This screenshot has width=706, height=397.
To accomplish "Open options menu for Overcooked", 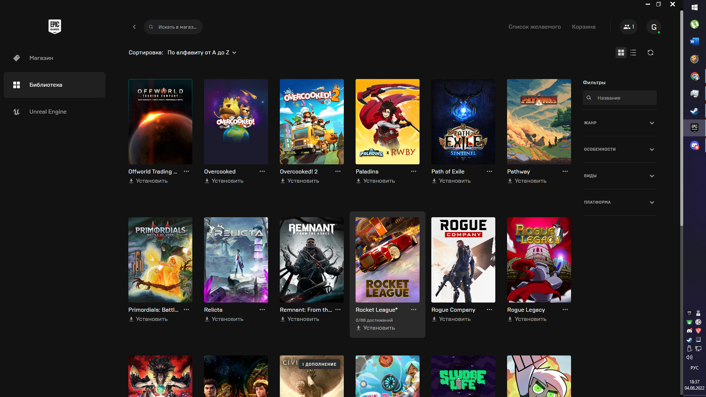I will coord(262,172).
